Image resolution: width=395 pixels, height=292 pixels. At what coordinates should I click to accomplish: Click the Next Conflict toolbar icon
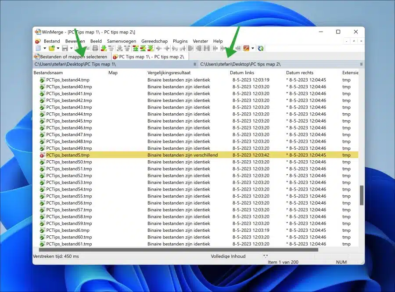(x=119, y=48)
